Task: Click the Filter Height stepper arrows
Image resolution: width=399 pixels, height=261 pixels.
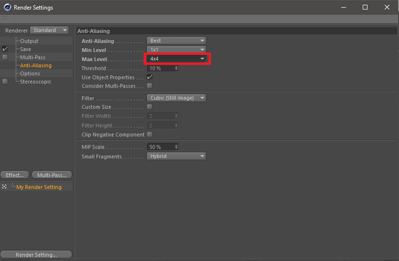Action: click(x=176, y=125)
